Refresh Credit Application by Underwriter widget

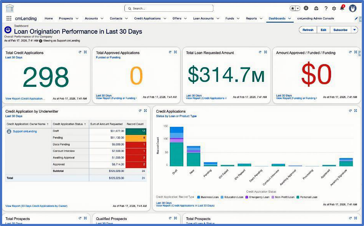click(x=140, y=111)
